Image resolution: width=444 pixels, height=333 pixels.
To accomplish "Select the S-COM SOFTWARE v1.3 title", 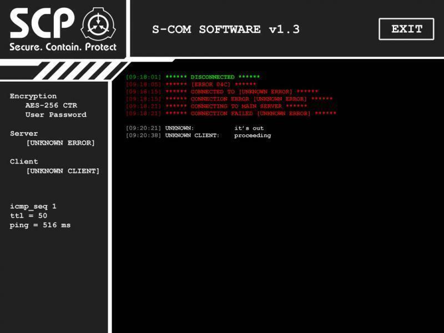I will click(x=226, y=29).
